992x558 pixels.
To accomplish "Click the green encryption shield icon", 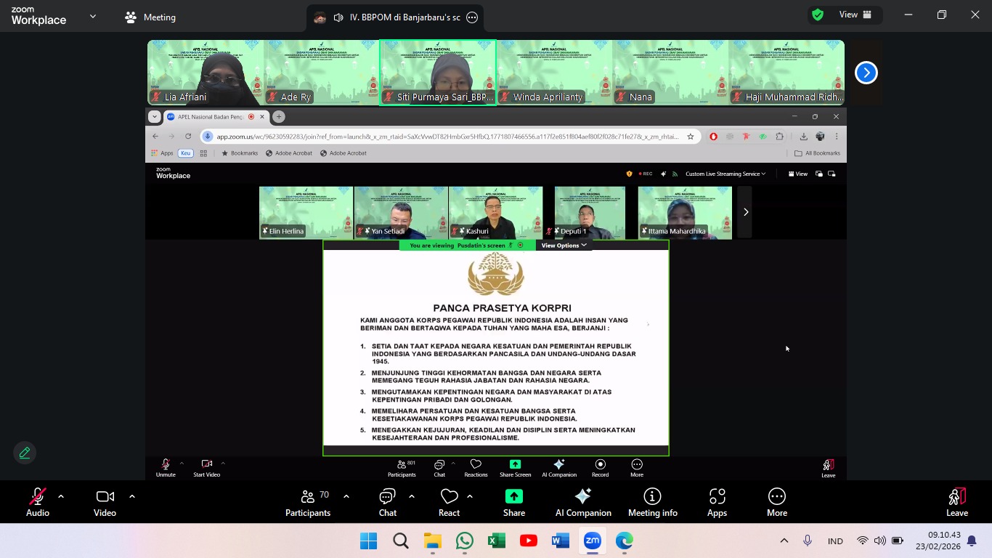I will tap(818, 15).
